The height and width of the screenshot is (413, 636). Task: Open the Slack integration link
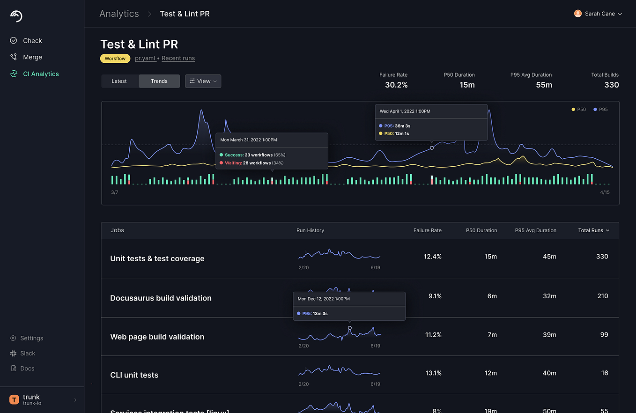click(28, 353)
